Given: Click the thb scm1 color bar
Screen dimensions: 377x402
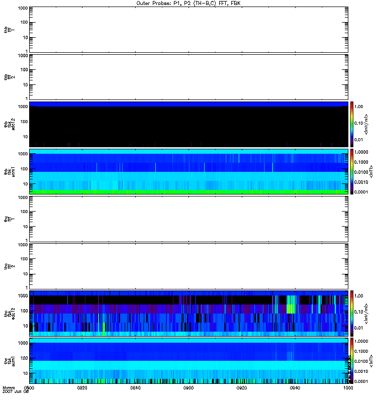Looking at the screenshot, I should [352, 171].
